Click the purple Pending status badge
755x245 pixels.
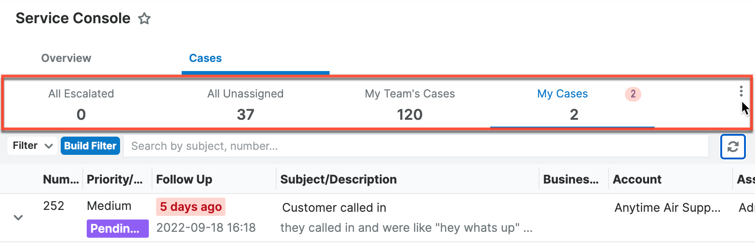pos(117,228)
